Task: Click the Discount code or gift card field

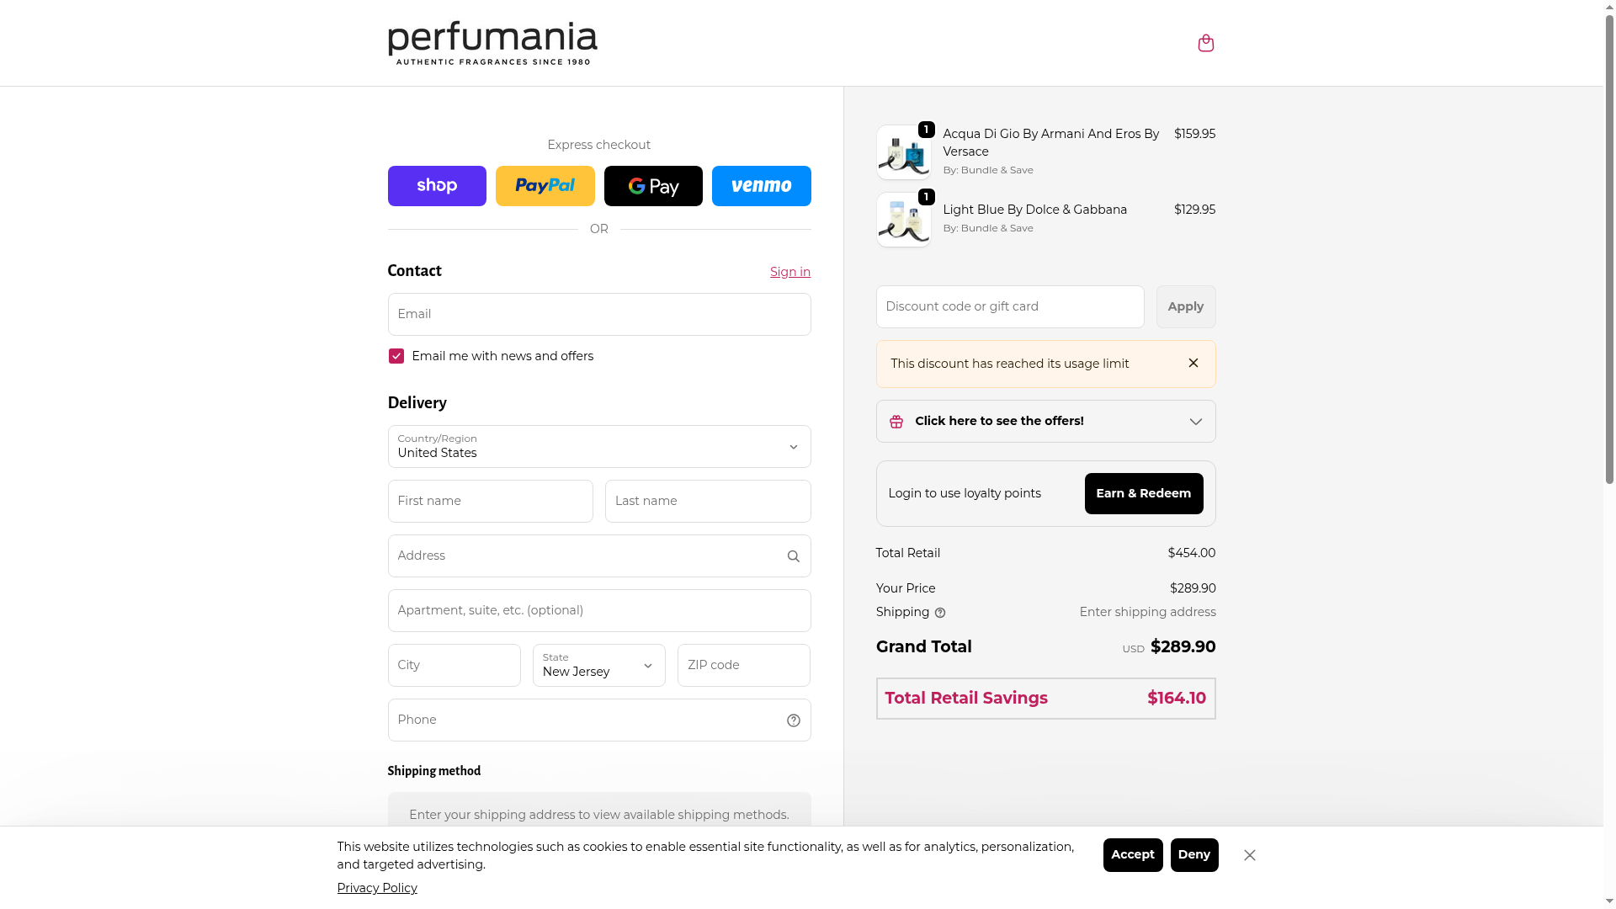Action: [x=1009, y=307]
